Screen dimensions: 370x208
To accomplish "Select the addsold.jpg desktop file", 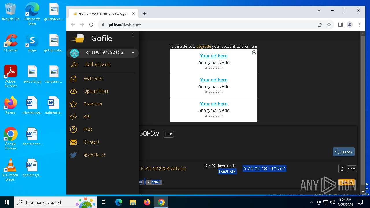I will click(32, 75).
